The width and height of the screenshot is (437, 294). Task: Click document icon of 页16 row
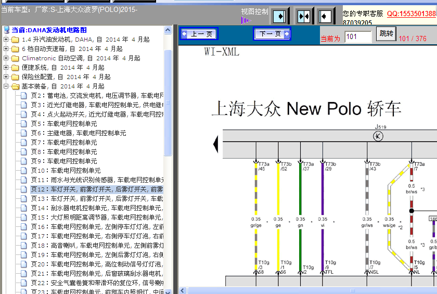pyautogui.click(x=24, y=226)
